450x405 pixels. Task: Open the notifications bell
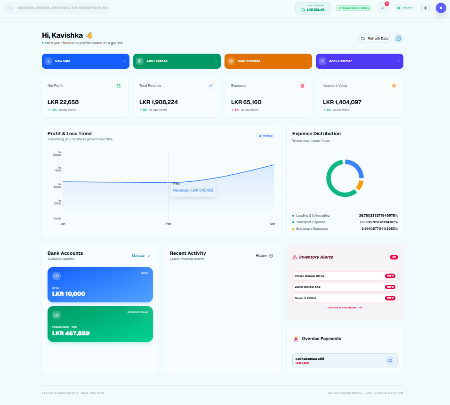point(383,8)
